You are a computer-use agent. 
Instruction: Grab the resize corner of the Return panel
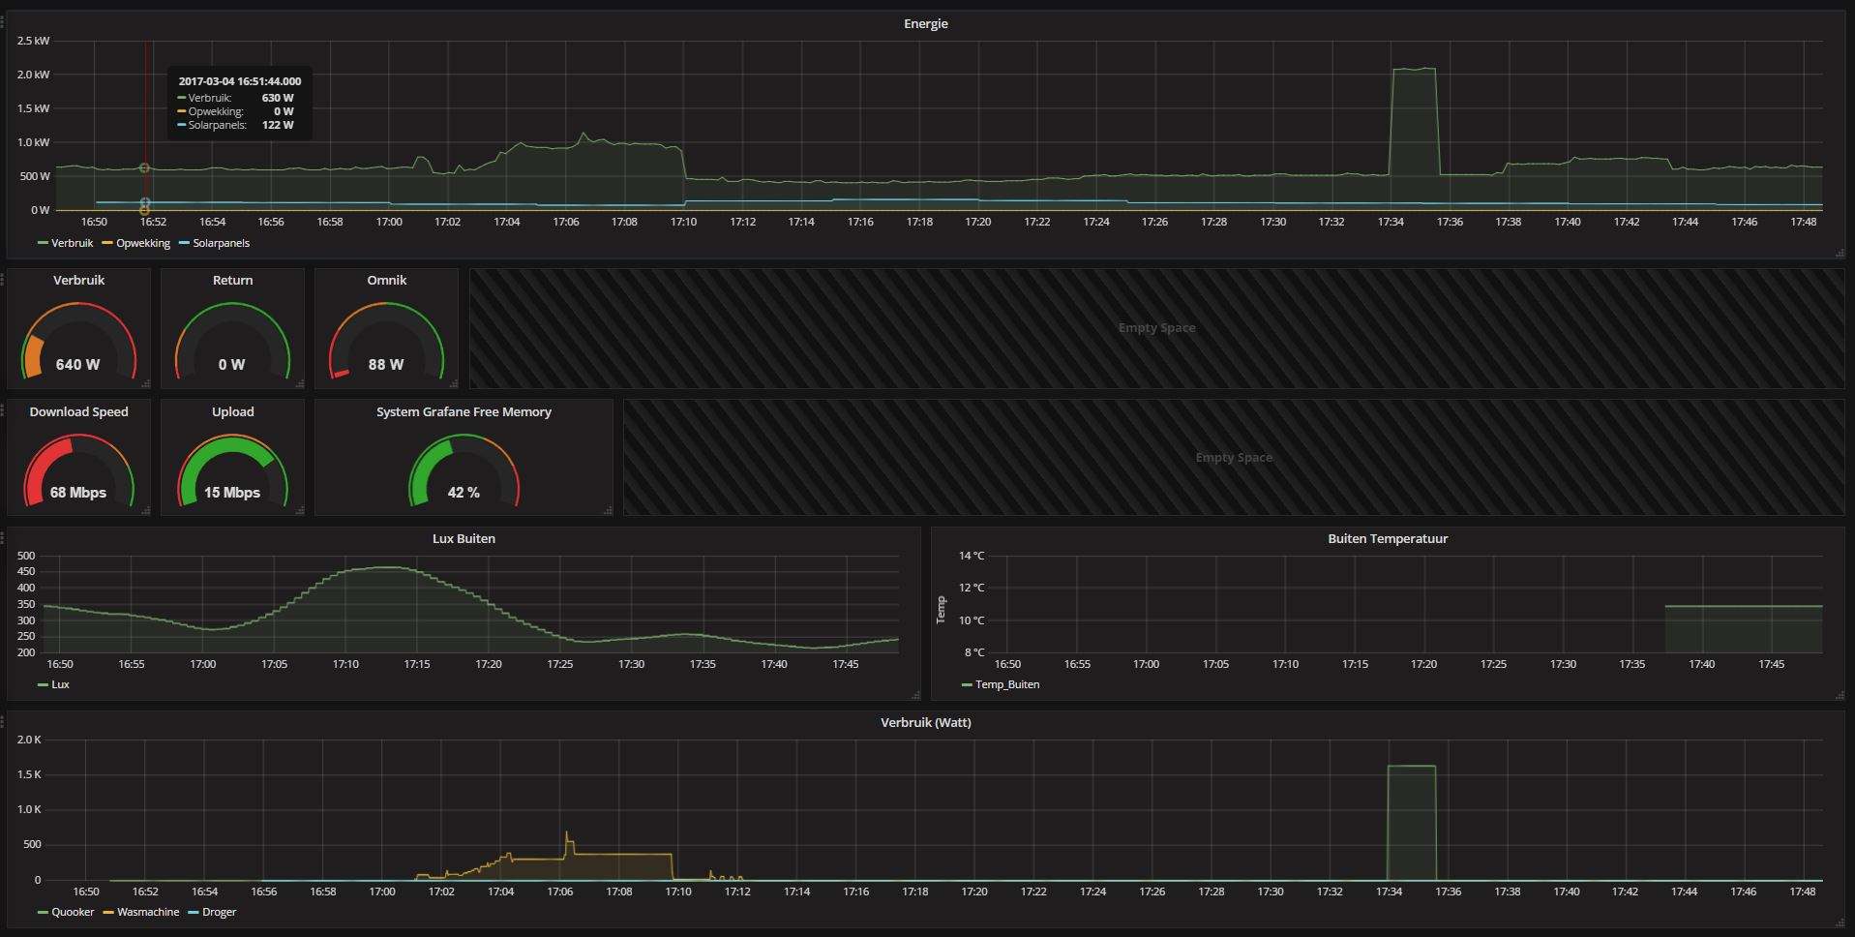pos(300,383)
